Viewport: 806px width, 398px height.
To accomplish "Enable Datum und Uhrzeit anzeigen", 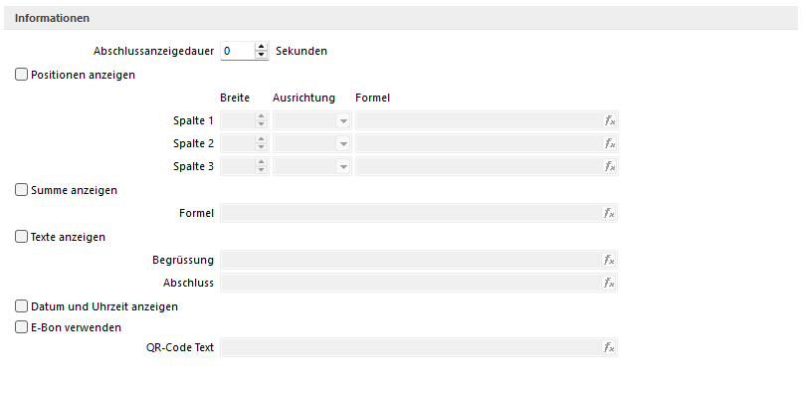I will [22, 306].
